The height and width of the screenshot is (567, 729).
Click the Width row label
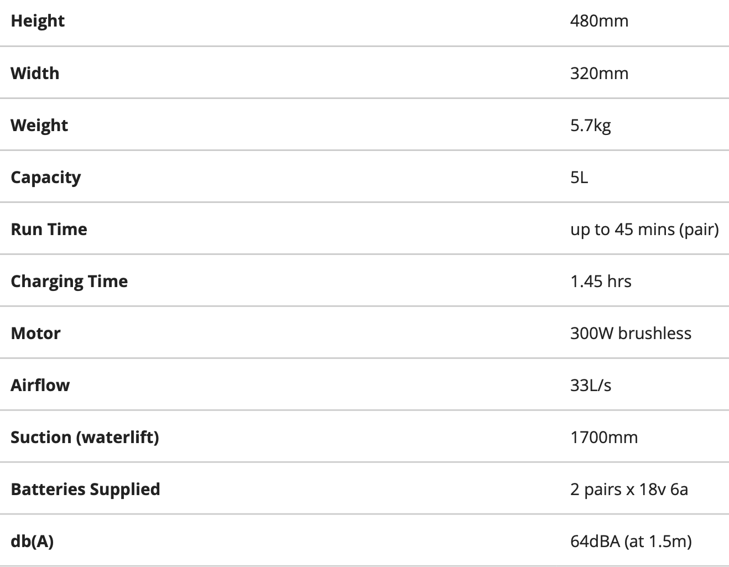point(35,73)
